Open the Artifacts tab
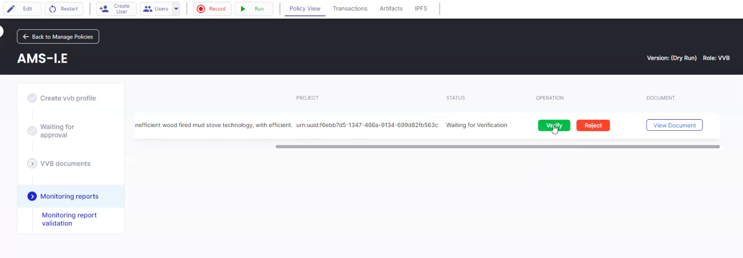Image resolution: width=743 pixels, height=258 pixels. coord(391,9)
